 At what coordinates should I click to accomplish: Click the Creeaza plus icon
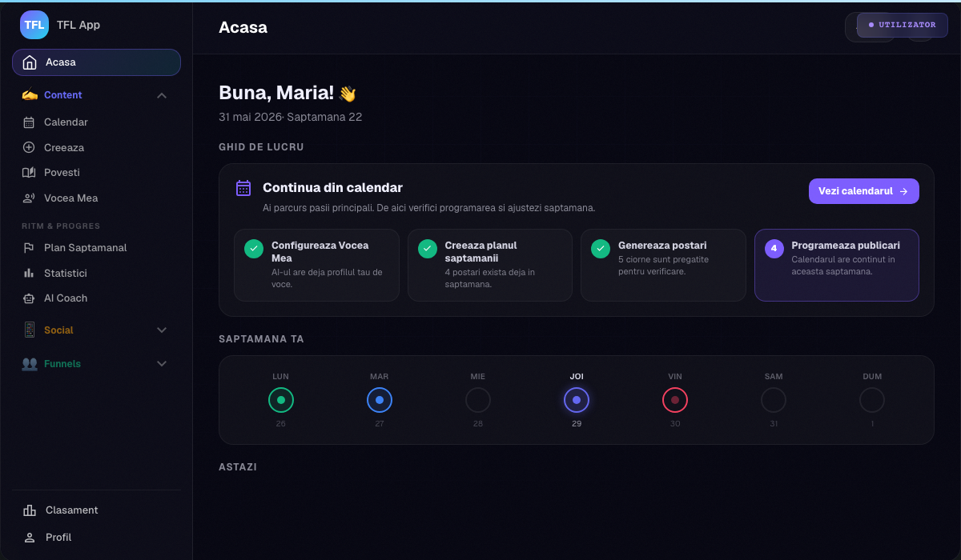click(x=29, y=147)
